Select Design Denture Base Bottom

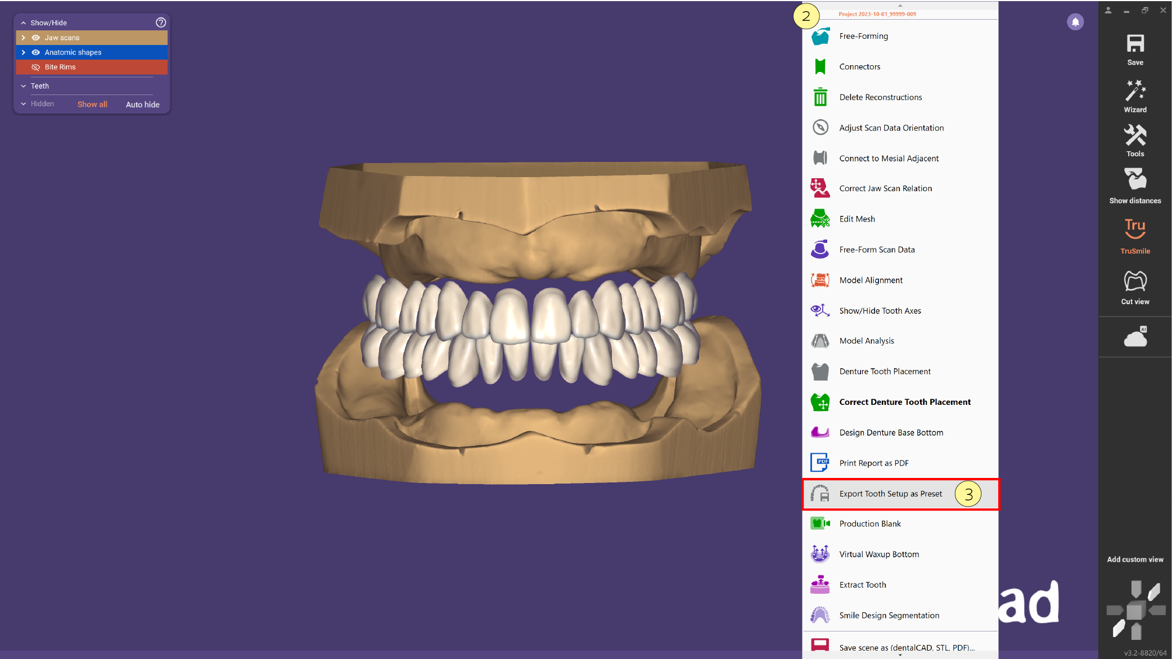[x=900, y=432]
